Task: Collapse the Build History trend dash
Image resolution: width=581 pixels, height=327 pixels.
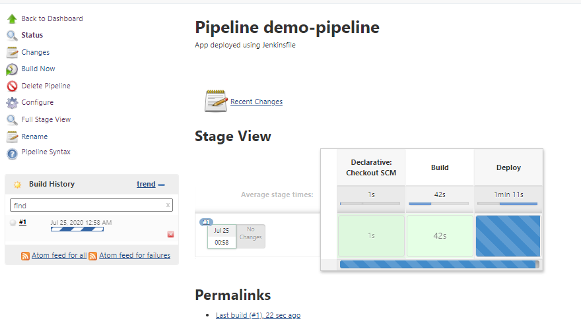Action: point(162,185)
